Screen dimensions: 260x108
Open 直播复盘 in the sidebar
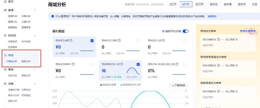(13, 27)
